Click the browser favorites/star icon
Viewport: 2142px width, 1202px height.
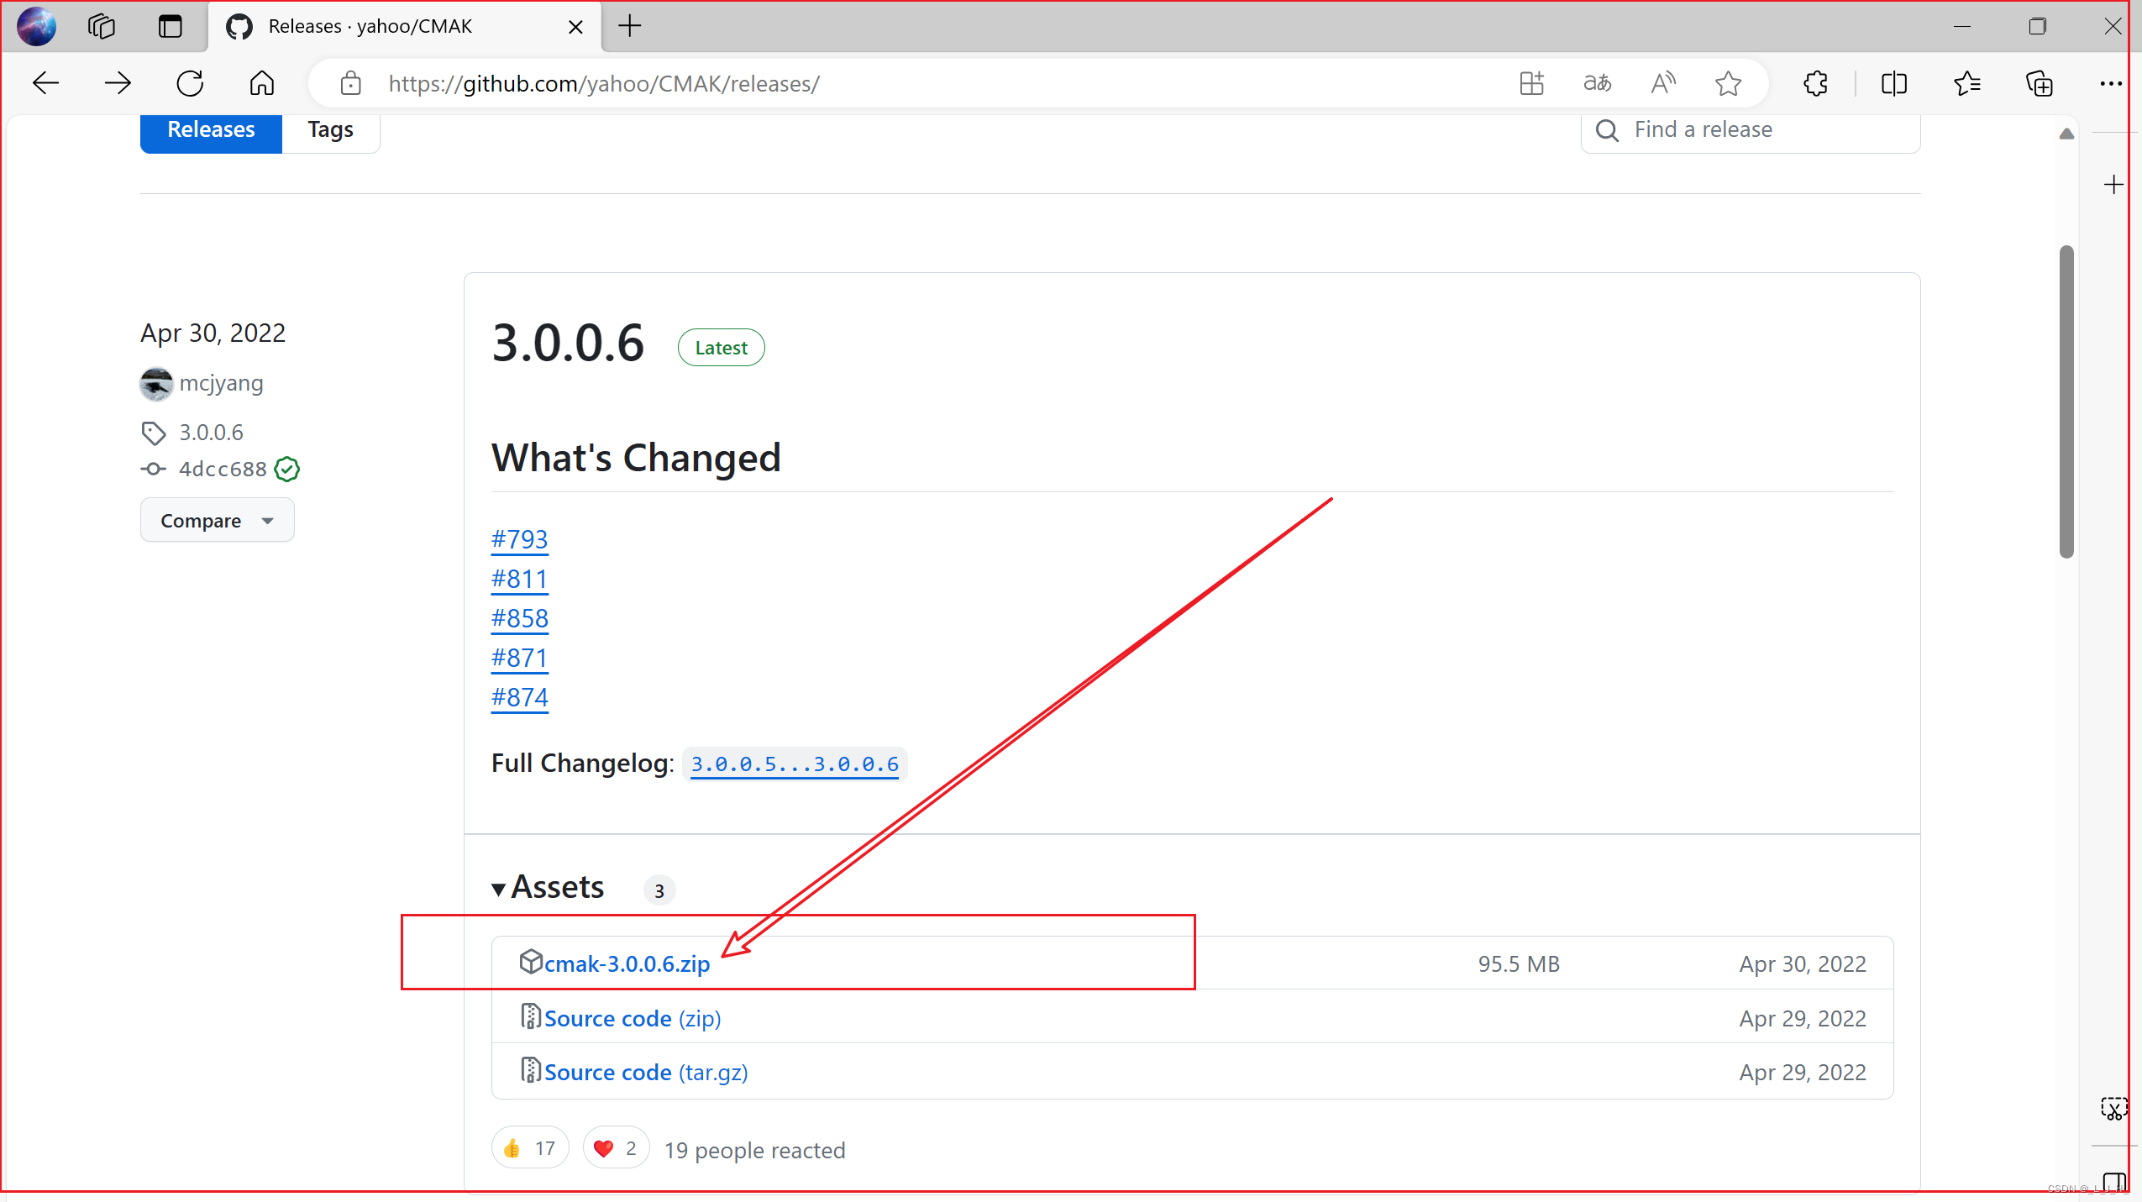click(1729, 82)
